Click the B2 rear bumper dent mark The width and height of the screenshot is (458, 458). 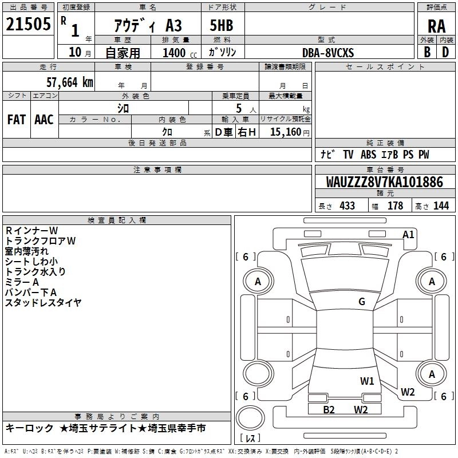point(329,409)
